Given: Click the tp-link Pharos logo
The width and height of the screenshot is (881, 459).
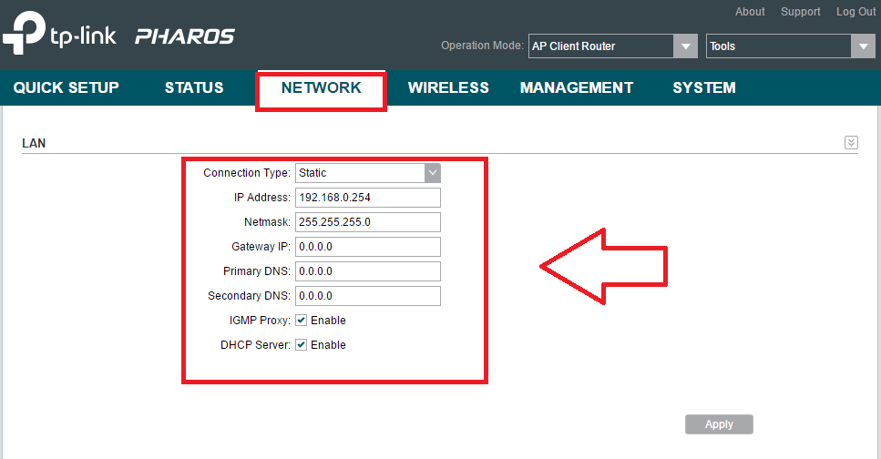Looking at the screenshot, I should click(118, 36).
